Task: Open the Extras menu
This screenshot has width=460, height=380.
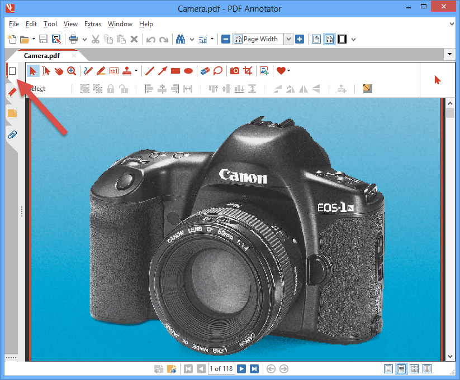Action: [x=92, y=24]
